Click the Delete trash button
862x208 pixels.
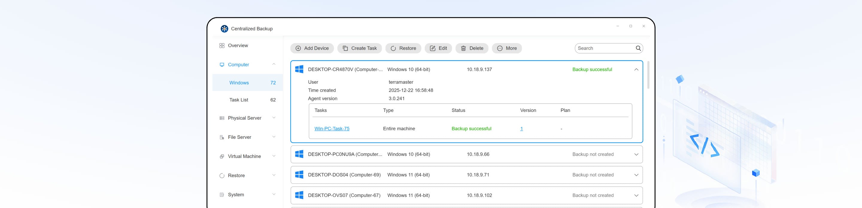(x=472, y=48)
